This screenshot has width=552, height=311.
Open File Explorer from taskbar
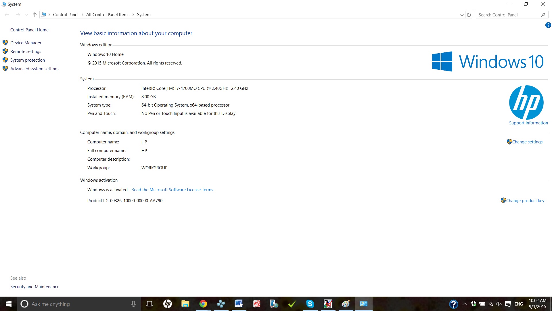tap(185, 304)
